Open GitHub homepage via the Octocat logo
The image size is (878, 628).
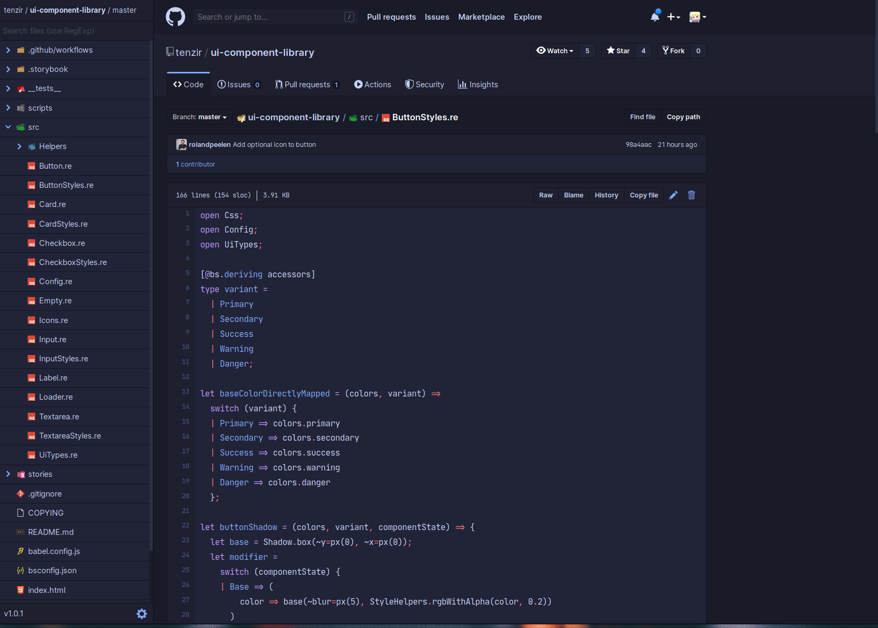coord(175,16)
